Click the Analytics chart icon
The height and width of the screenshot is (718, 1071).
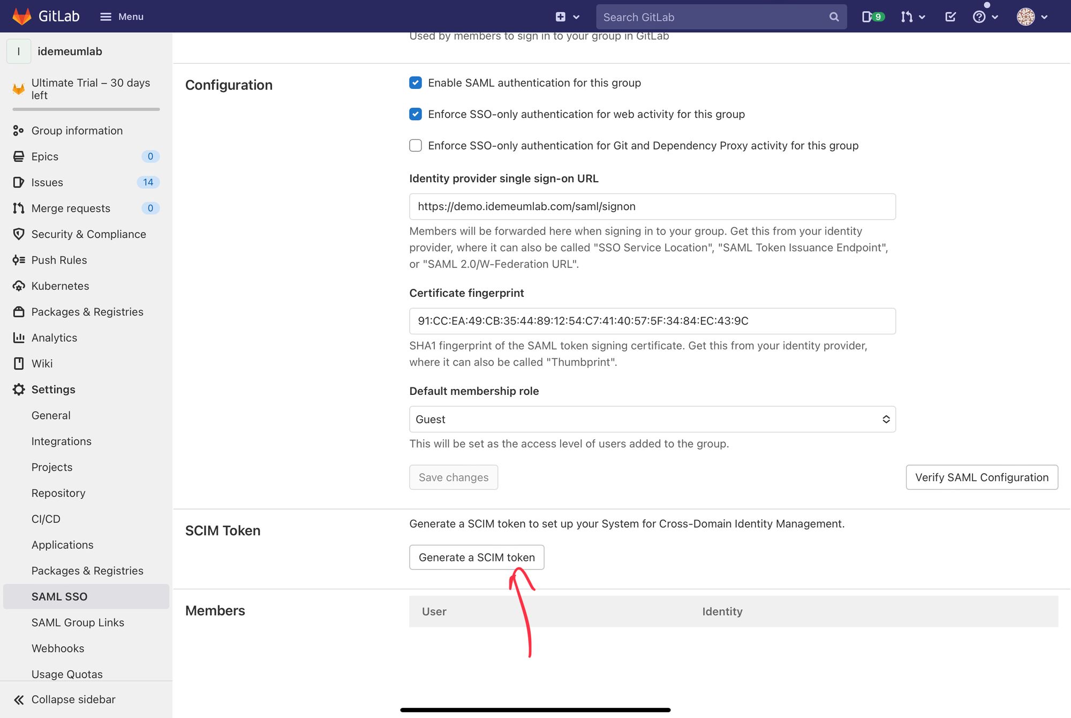tap(18, 338)
